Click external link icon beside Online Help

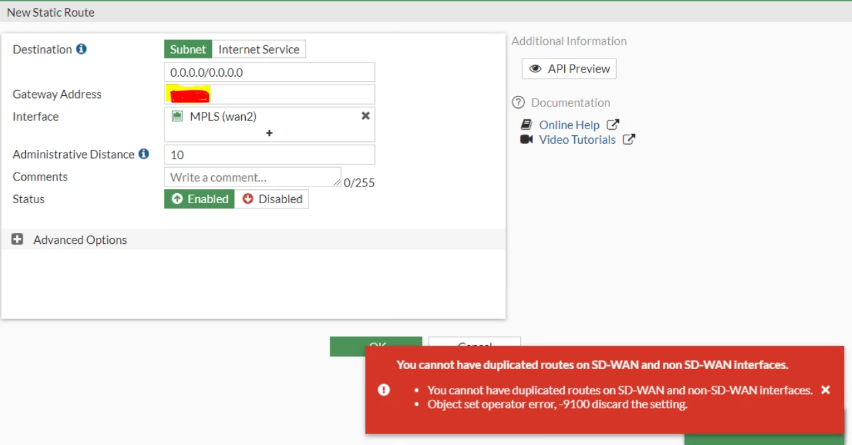click(613, 125)
